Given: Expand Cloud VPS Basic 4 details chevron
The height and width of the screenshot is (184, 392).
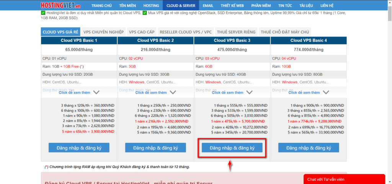Looking at the screenshot, I should (x=326, y=92).
